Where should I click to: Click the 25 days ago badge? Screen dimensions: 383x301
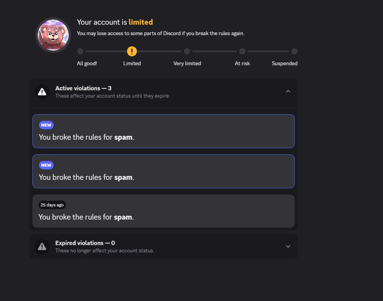[52, 205]
